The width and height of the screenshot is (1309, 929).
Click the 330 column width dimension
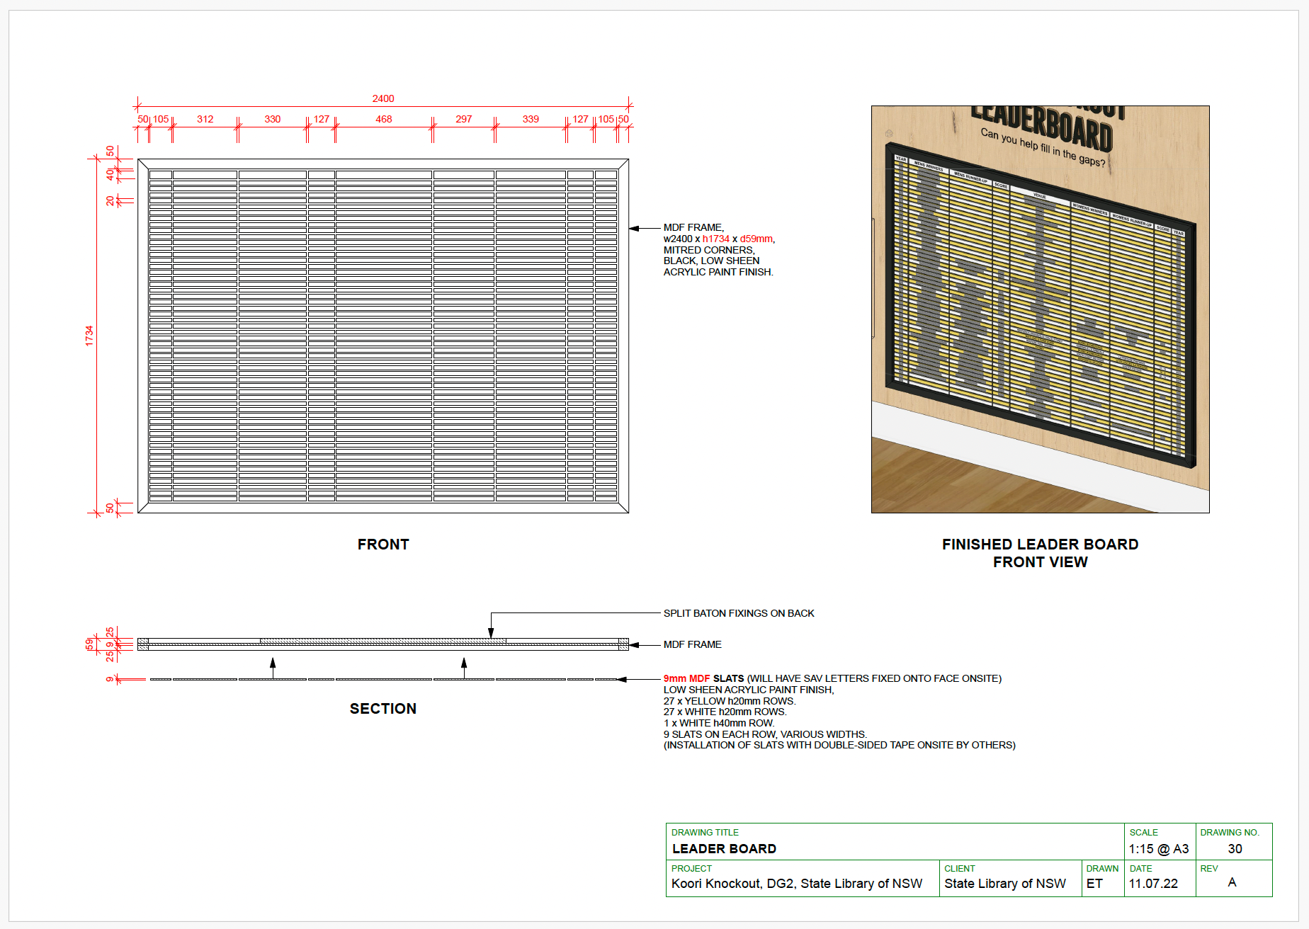273,119
